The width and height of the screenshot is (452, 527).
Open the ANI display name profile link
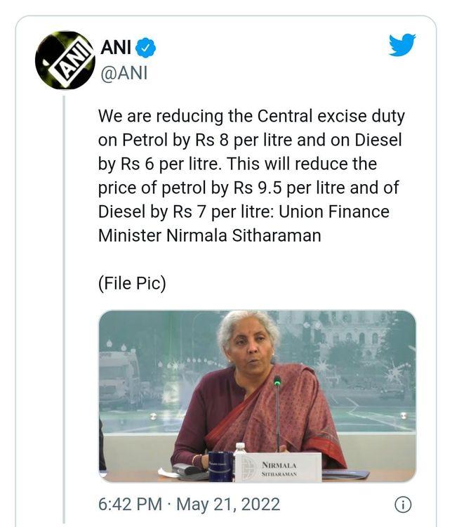click(x=115, y=48)
